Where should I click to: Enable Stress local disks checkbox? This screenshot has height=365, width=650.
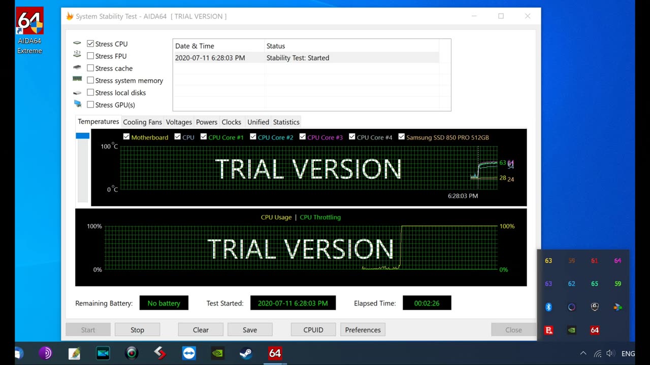click(x=90, y=93)
